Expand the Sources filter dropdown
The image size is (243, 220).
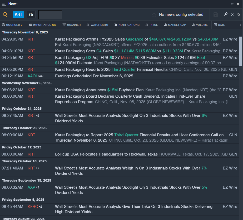(x=12, y=25)
